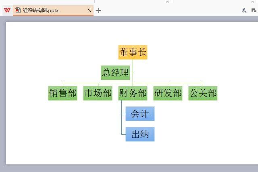Image resolution: width=258 pixels, height=172 pixels.
Task: Select the 董事长 box
Action: point(133,52)
